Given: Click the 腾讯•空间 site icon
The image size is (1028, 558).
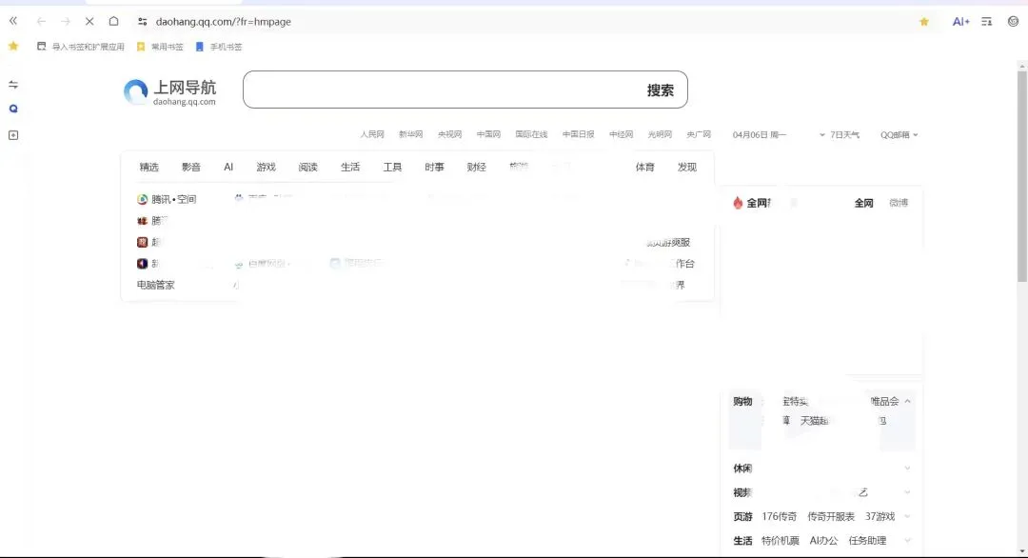Looking at the screenshot, I should click(142, 199).
